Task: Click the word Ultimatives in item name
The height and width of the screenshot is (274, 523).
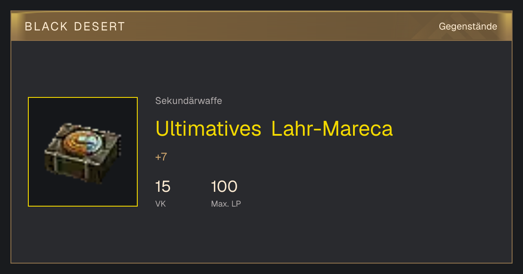Action: [208, 128]
